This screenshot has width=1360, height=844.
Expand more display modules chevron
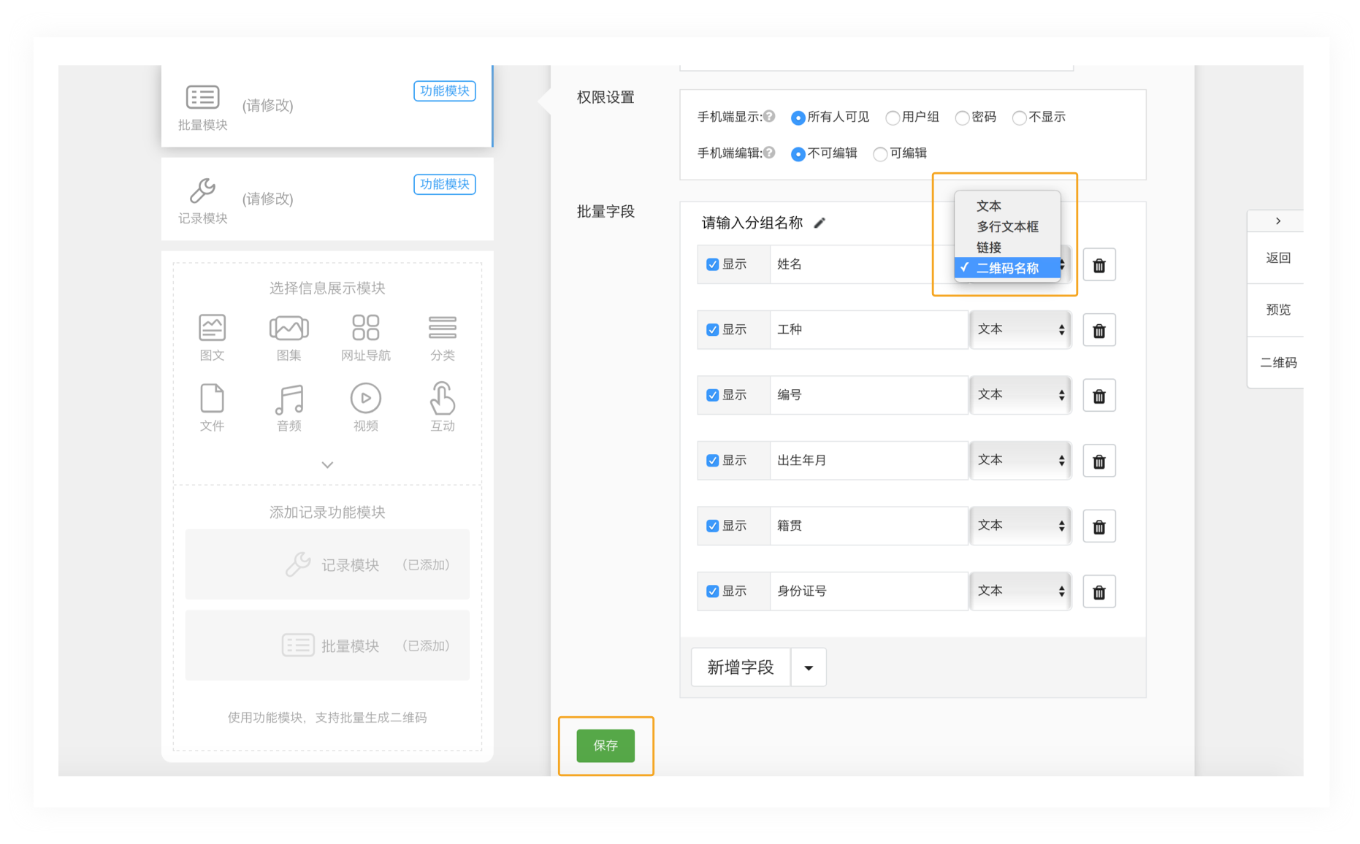(x=327, y=464)
